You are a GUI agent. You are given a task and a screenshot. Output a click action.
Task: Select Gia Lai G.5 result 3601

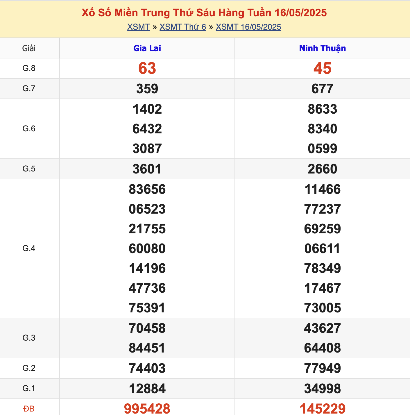coord(147,169)
